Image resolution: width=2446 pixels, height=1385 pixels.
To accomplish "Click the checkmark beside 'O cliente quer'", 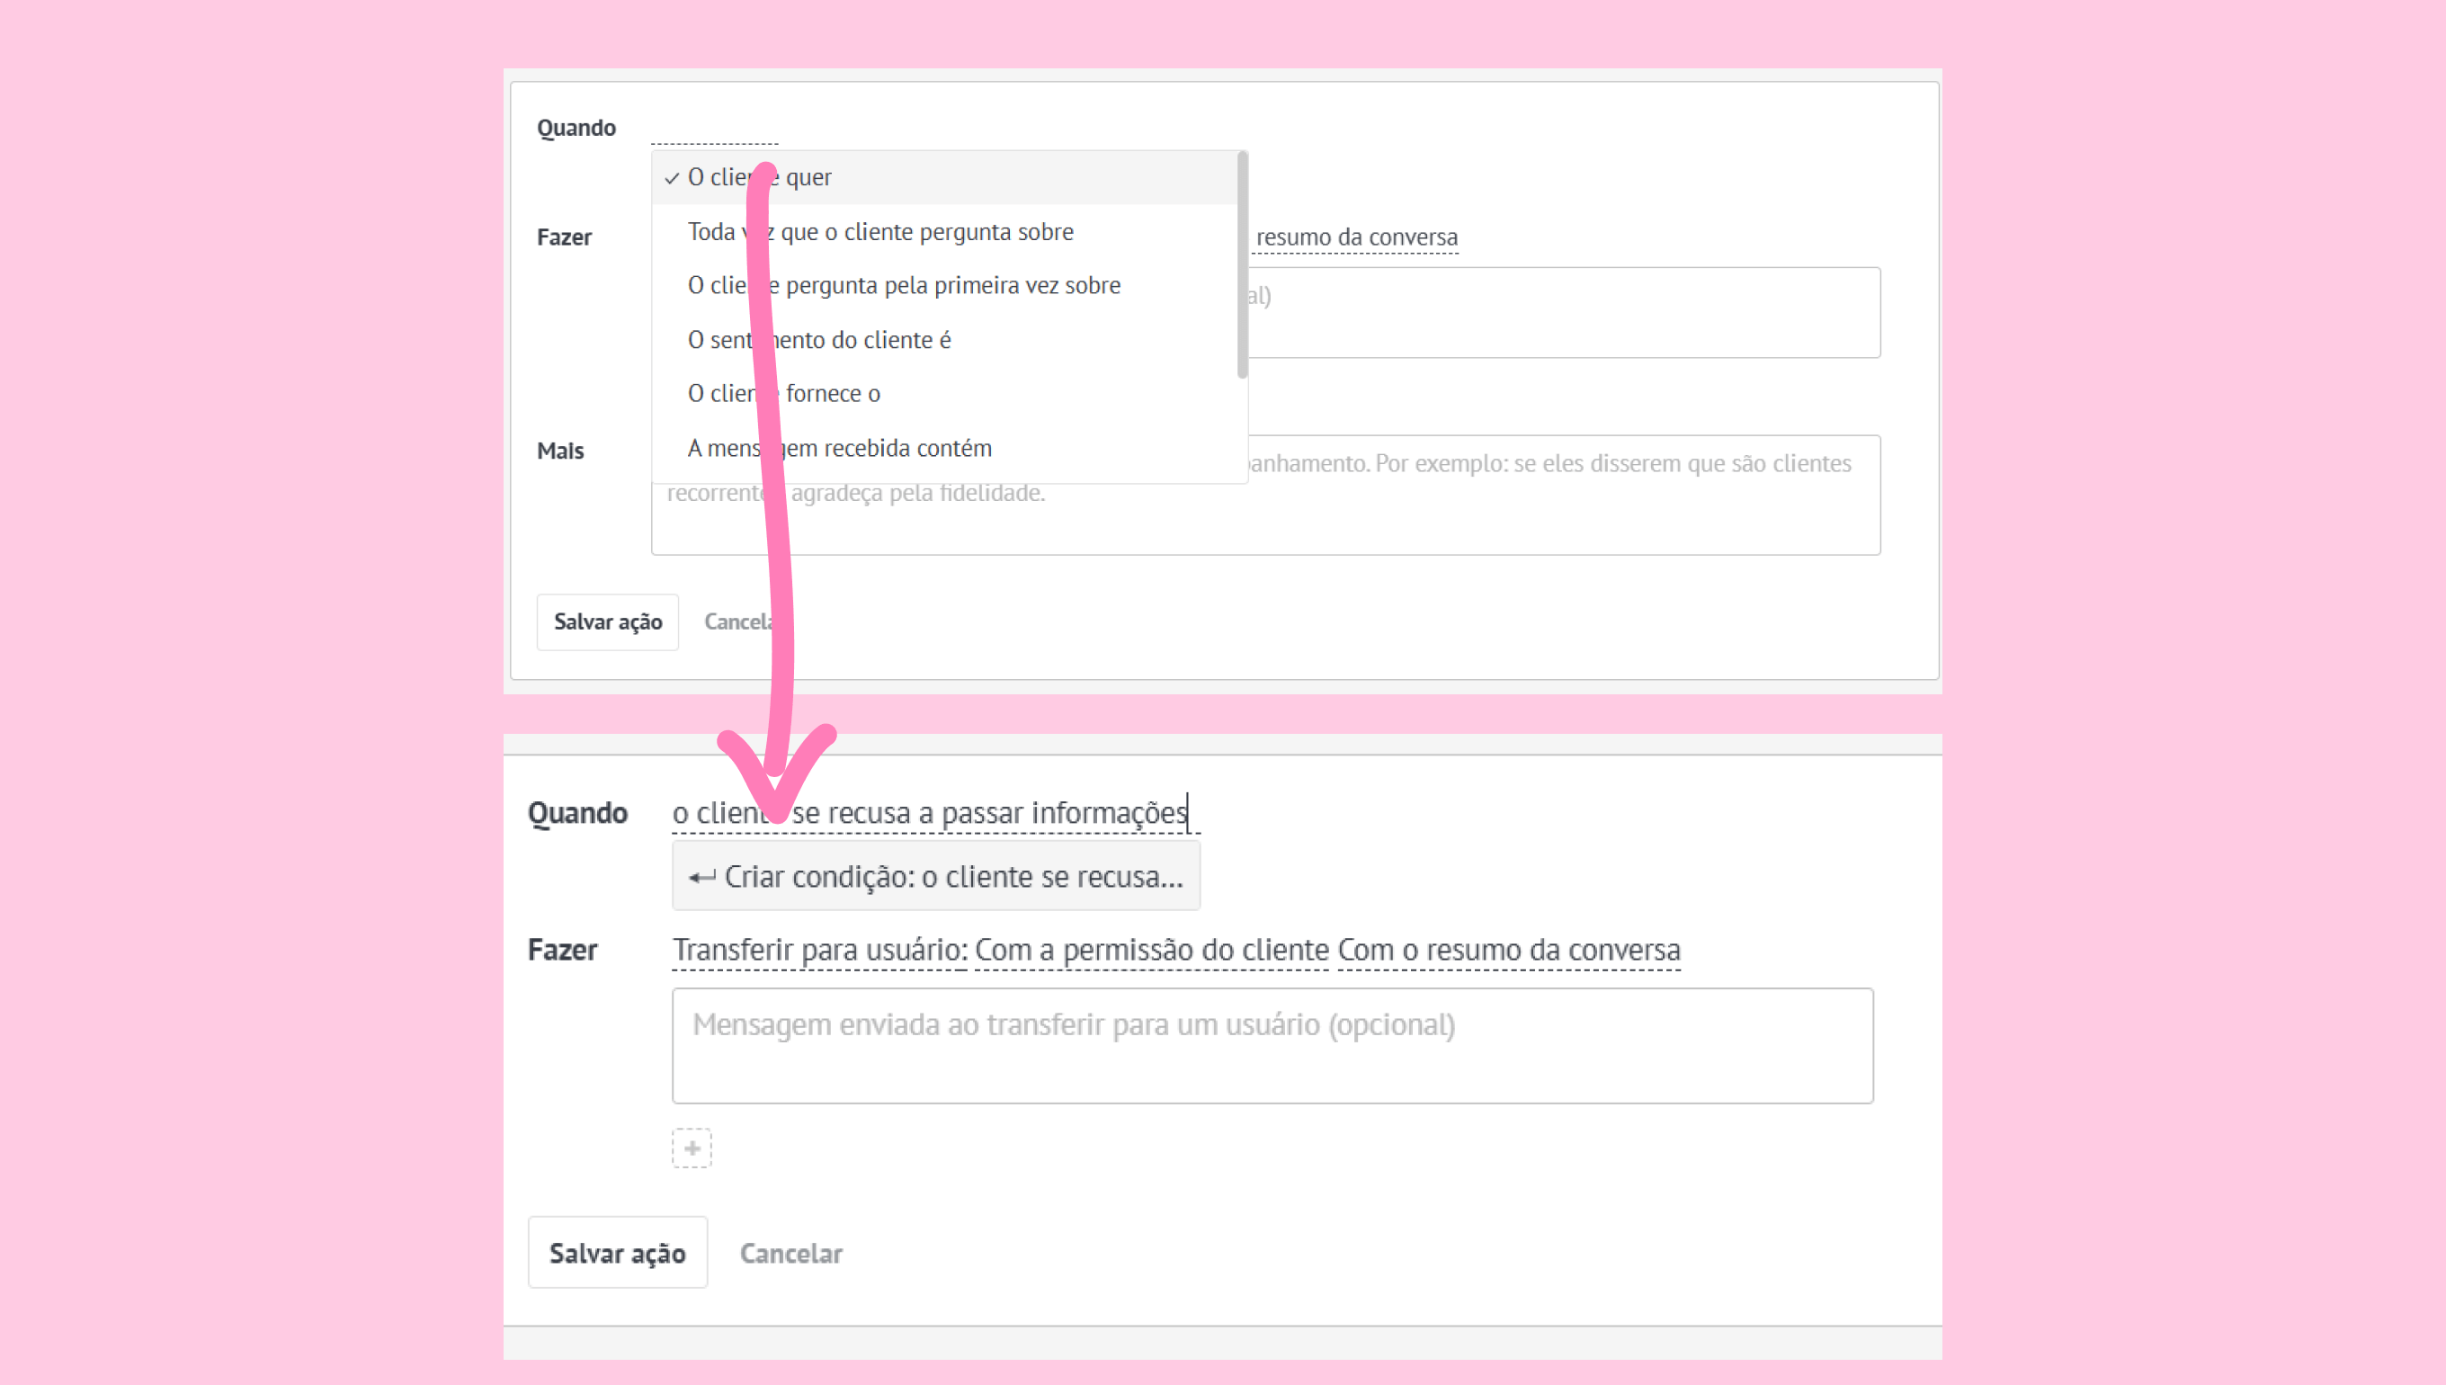I will tap(672, 178).
